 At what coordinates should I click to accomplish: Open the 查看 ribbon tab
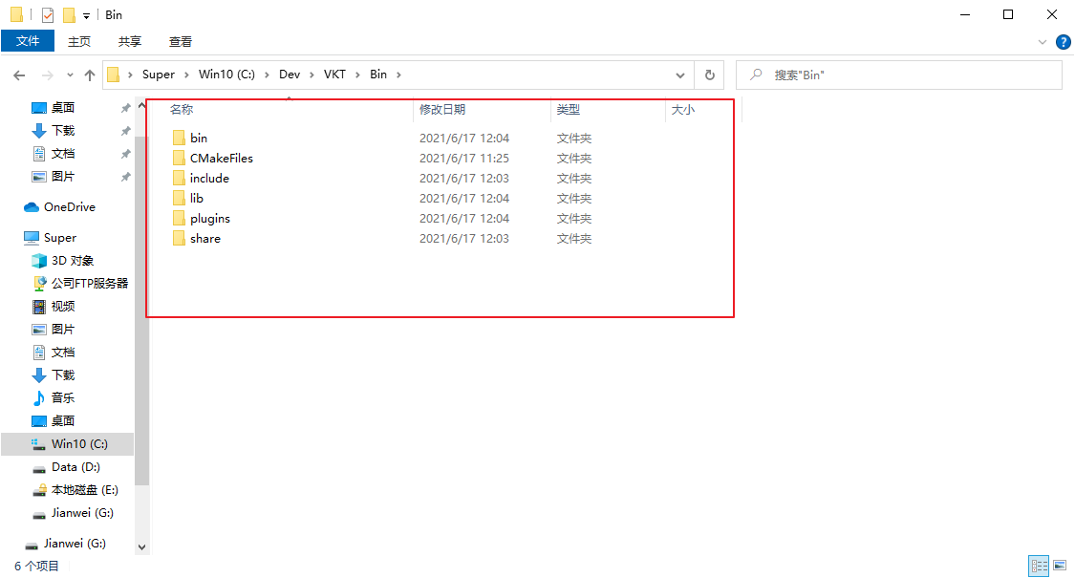pyautogui.click(x=181, y=41)
